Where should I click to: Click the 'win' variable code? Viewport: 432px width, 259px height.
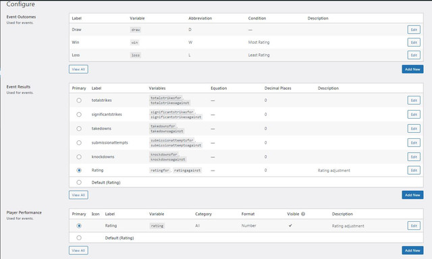tap(134, 42)
